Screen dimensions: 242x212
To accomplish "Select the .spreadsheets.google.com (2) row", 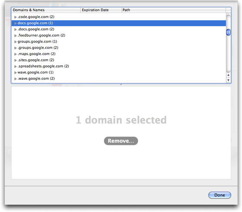I will pyautogui.click(x=119, y=66).
